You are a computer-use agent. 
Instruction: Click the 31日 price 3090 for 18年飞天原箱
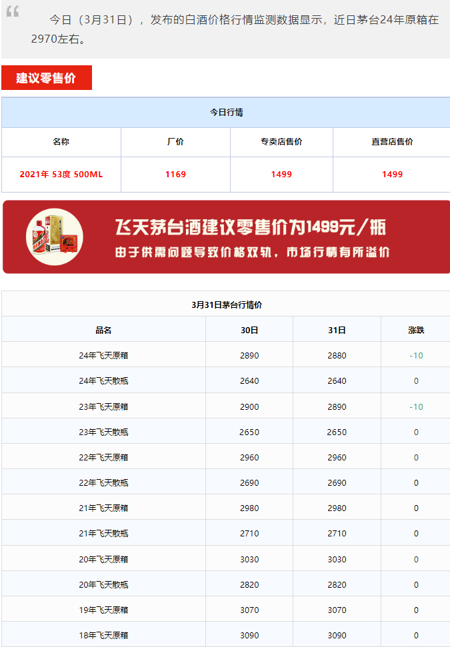pos(337,636)
